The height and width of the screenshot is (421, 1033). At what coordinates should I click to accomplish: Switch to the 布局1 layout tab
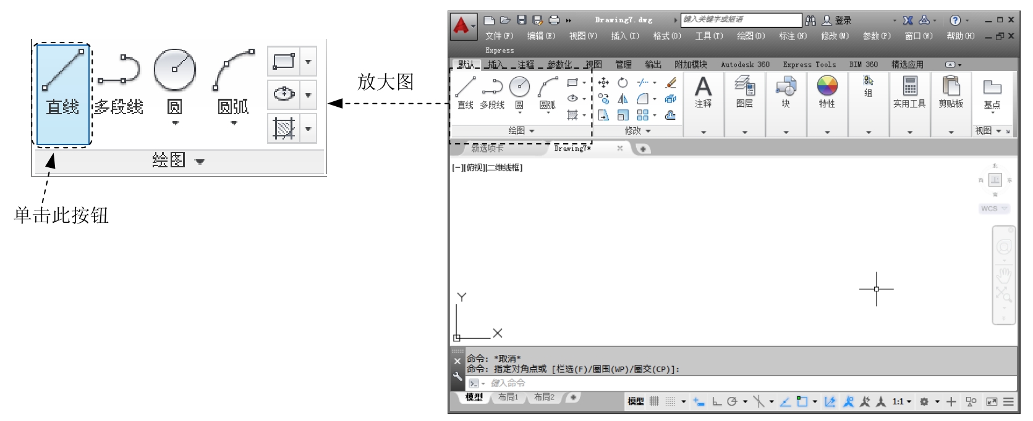[x=508, y=398]
